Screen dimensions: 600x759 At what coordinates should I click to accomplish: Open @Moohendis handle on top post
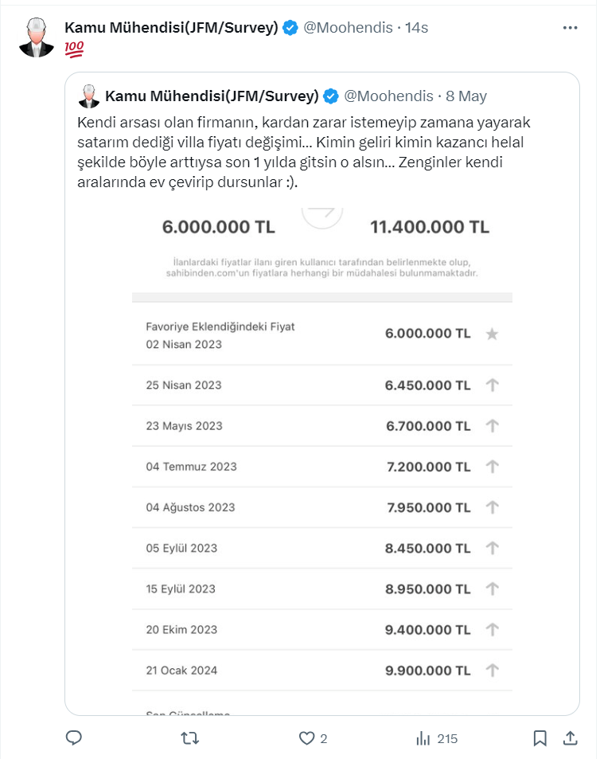tap(349, 28)
